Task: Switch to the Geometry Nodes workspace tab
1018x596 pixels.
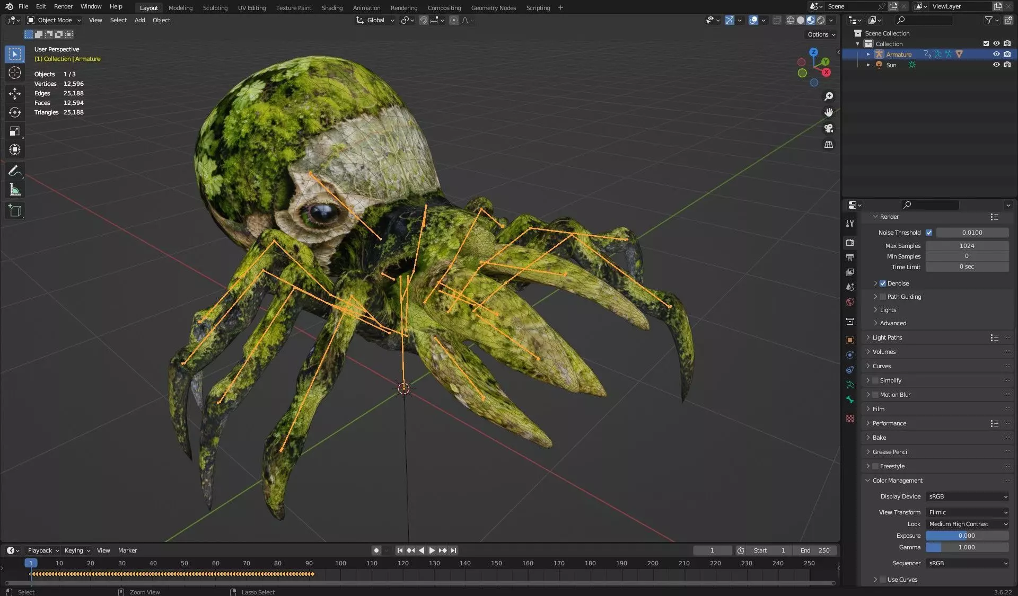Action: 494,8
